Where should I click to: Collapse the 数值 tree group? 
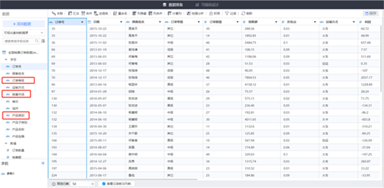point(6,143)
